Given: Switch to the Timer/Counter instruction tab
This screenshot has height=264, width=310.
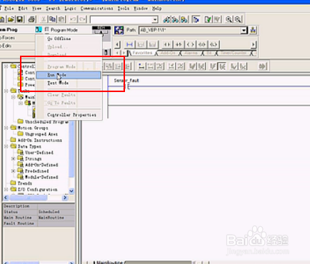Looking at the screenshot, I should click(x=234, y=53).
